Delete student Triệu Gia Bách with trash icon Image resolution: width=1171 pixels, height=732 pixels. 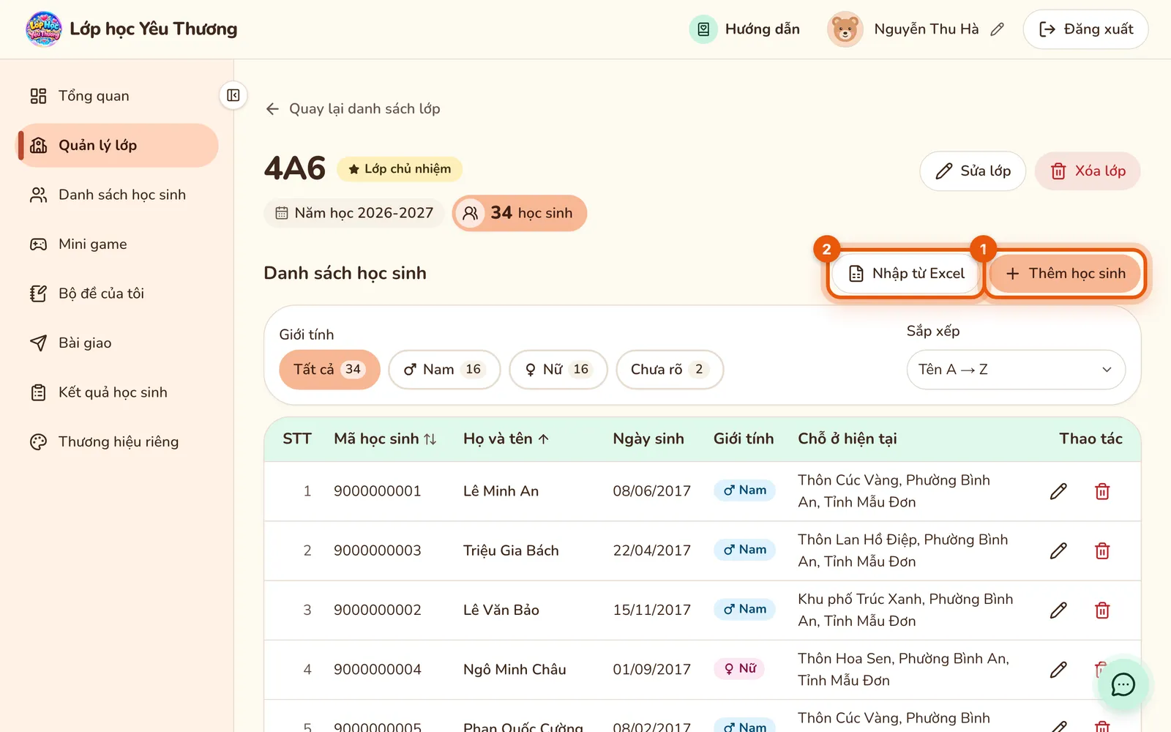point(1102,550)
